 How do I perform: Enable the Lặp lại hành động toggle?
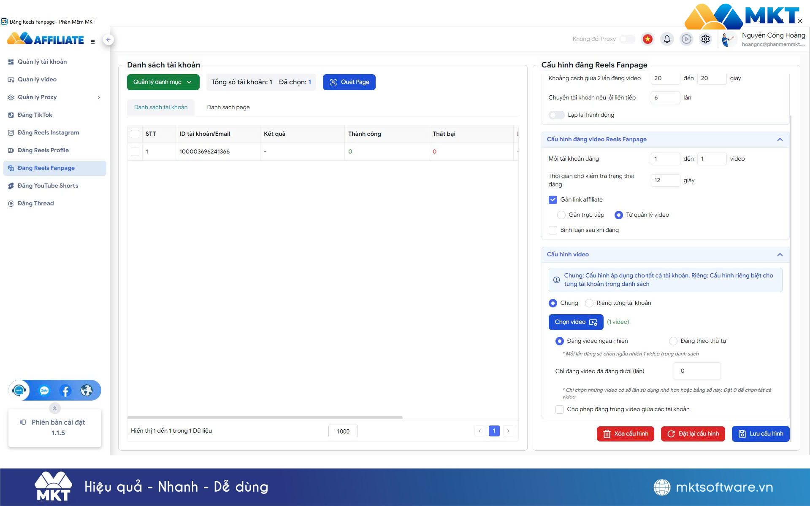[556, 115]
